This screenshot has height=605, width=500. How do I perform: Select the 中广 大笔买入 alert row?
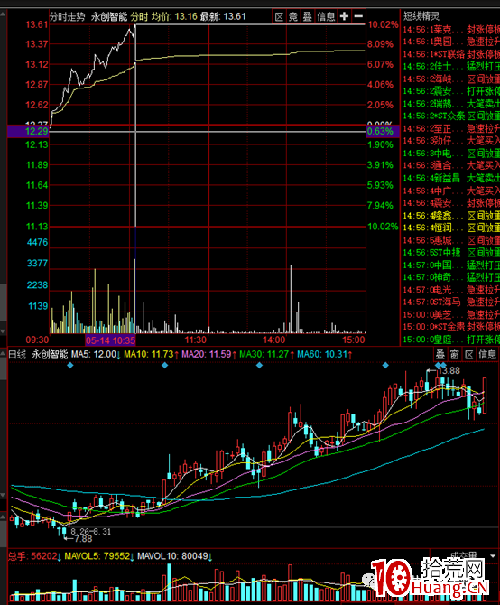point(451,191)
